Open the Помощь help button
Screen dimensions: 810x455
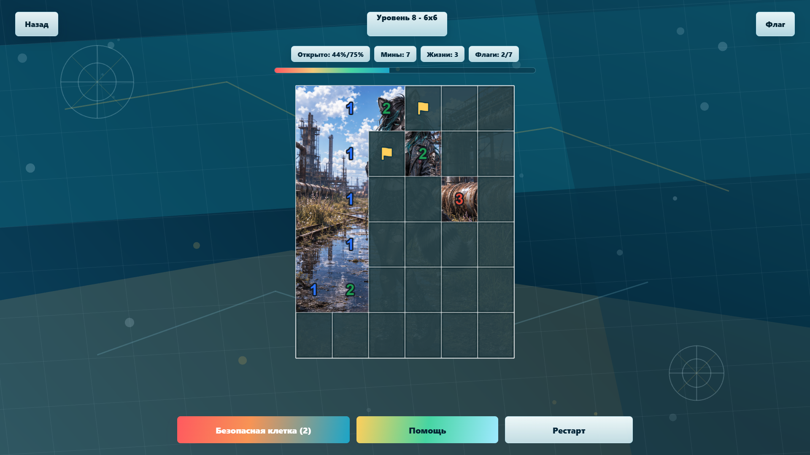(427, 430)
